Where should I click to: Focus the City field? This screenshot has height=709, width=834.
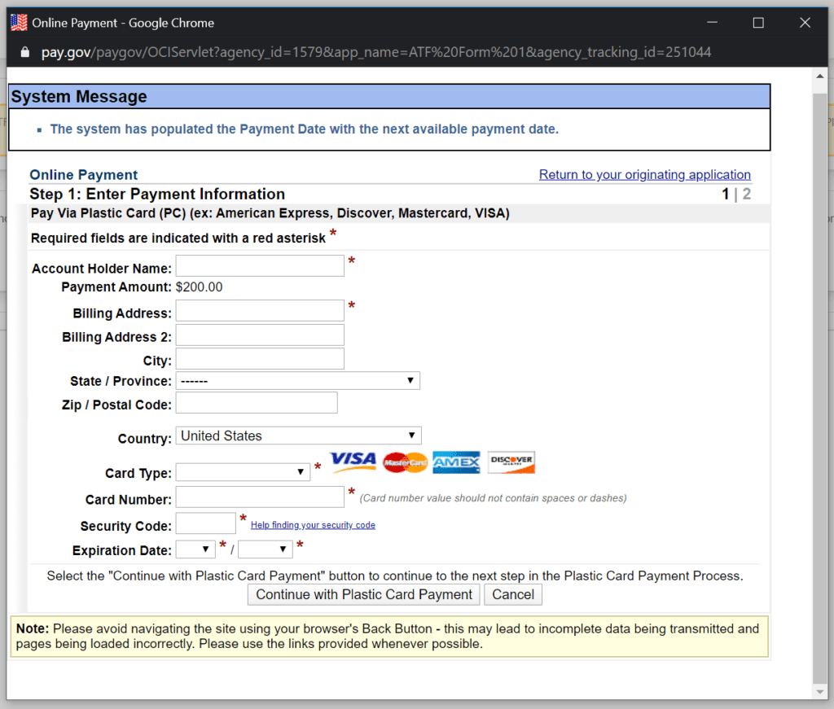(x=260, y=359)
